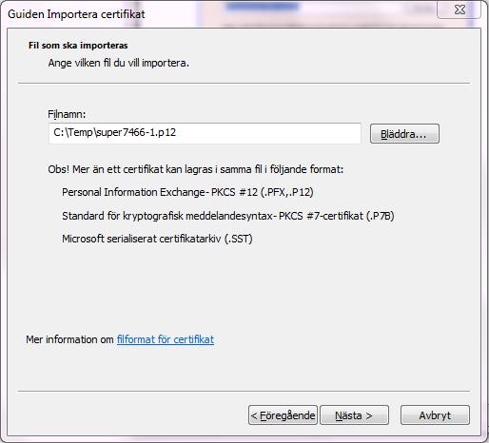Focus the Filnamn file path input field

(x=205, y=133)
